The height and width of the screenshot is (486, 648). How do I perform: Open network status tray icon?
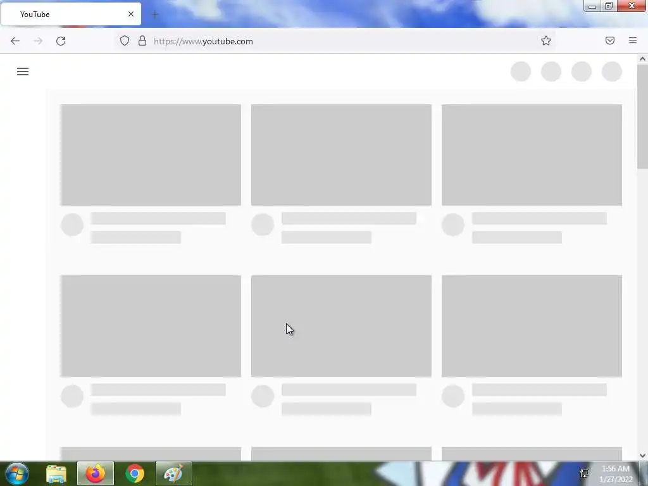coord(584,473)
